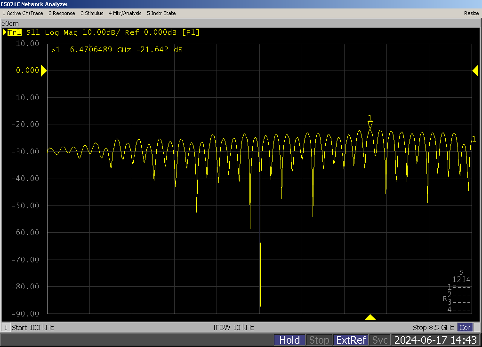This screenshot has height=347, width=482.
Task: Toggle the Stop status indicator
Action: [x=319, y=340]
